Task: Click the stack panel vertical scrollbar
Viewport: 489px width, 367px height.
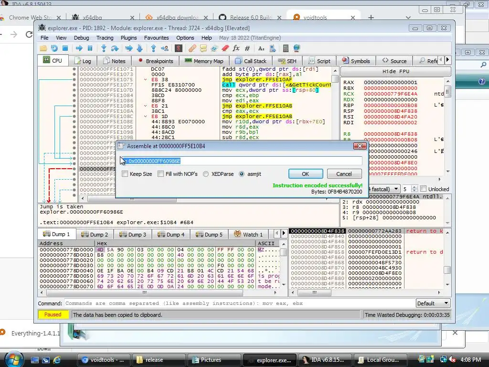Action: (447, 258)
